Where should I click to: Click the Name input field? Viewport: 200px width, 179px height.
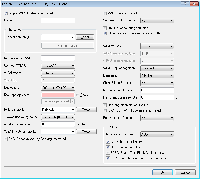(x=58, y=20)
